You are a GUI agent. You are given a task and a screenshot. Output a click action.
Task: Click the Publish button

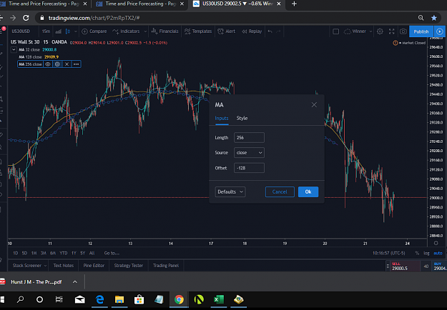click(x=421, y=31)
